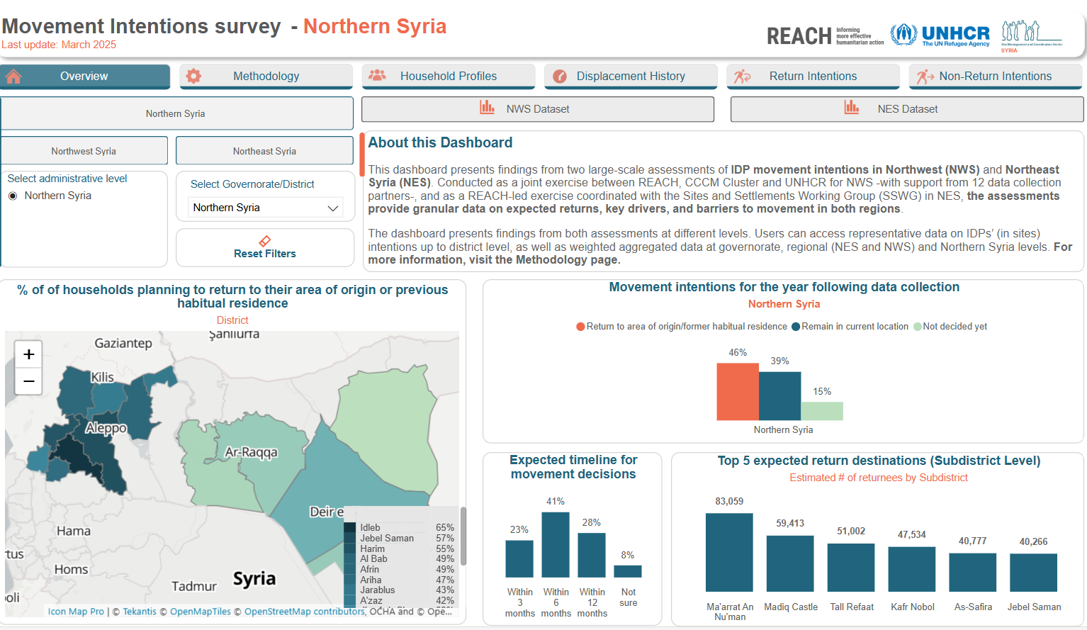
Task: Click the running person Return Intentions icon
Action: coord(742,77)
